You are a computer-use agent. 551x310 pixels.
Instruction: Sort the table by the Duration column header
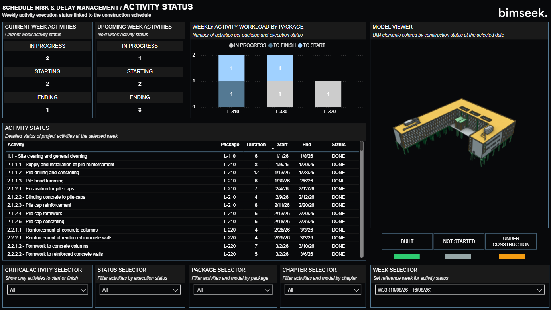point(256,145)
